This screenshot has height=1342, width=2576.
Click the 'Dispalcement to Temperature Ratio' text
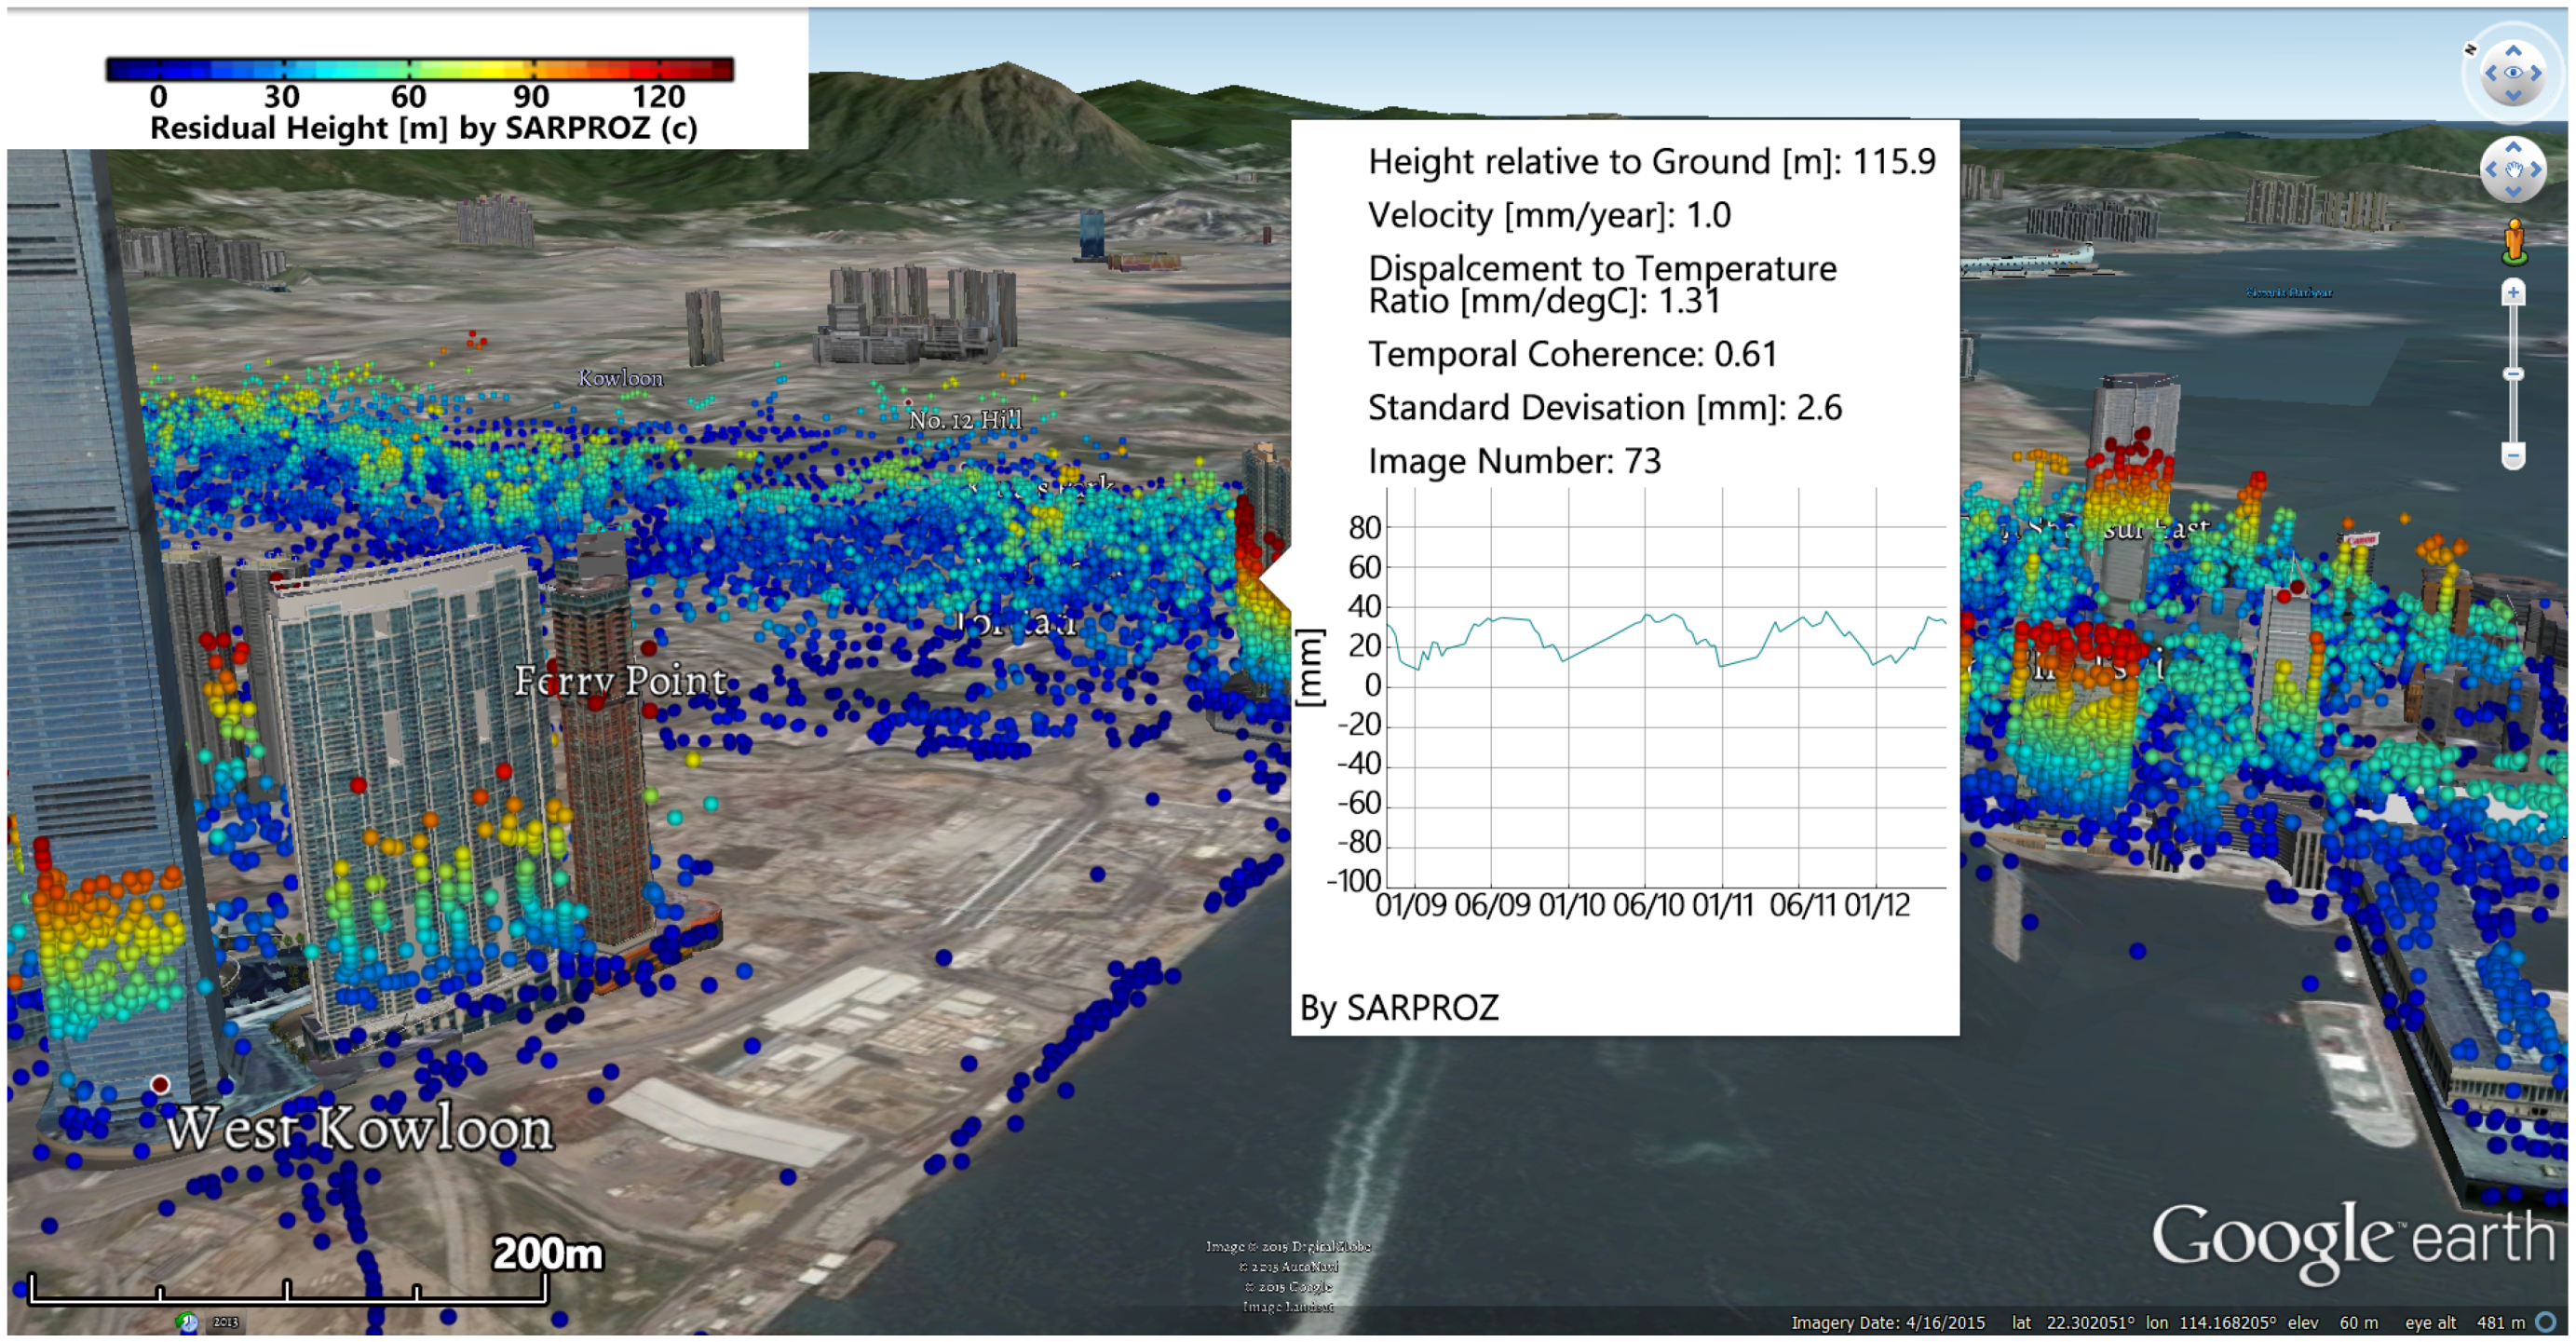(x=1602, y=284)
